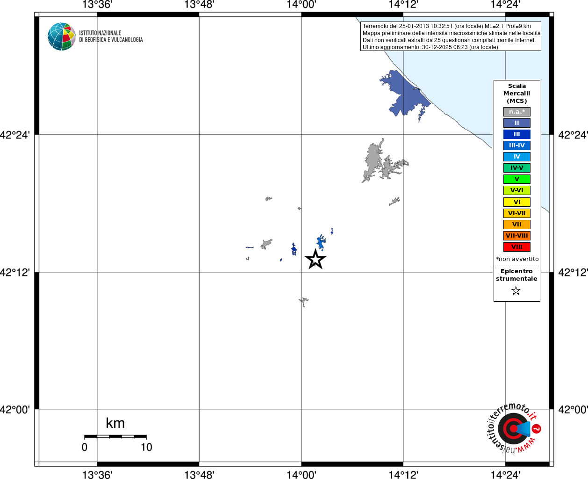Click the top 13°48' longitude label
This screenshot has width=588, height=479.
click(x=199, y=5)
